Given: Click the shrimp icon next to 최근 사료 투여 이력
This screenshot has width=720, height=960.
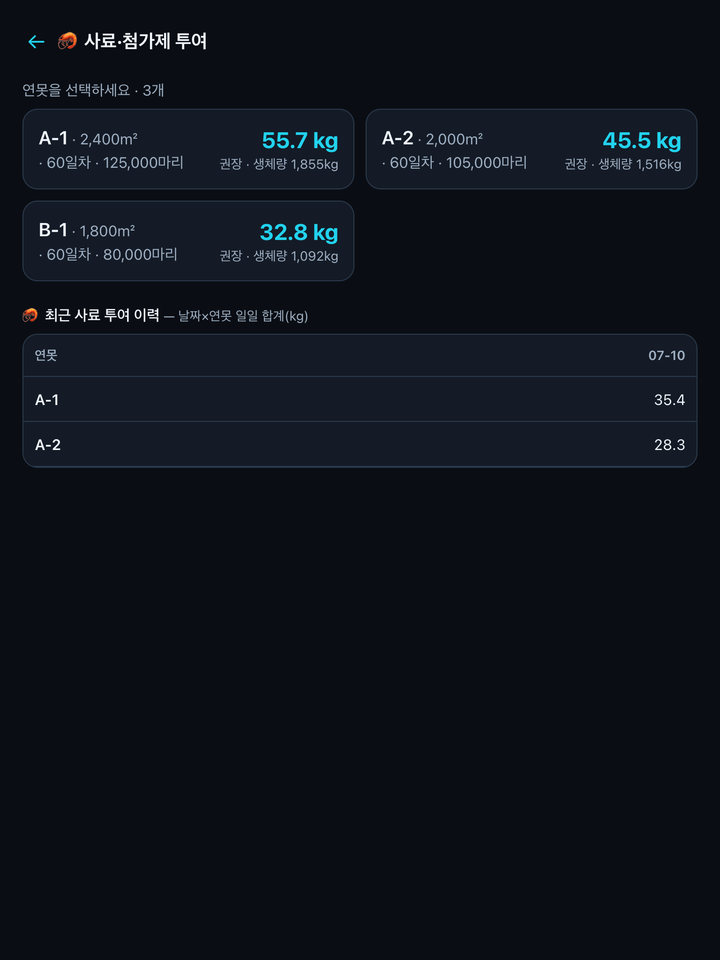Looking at the screenshot, I should tap(30, 315).
